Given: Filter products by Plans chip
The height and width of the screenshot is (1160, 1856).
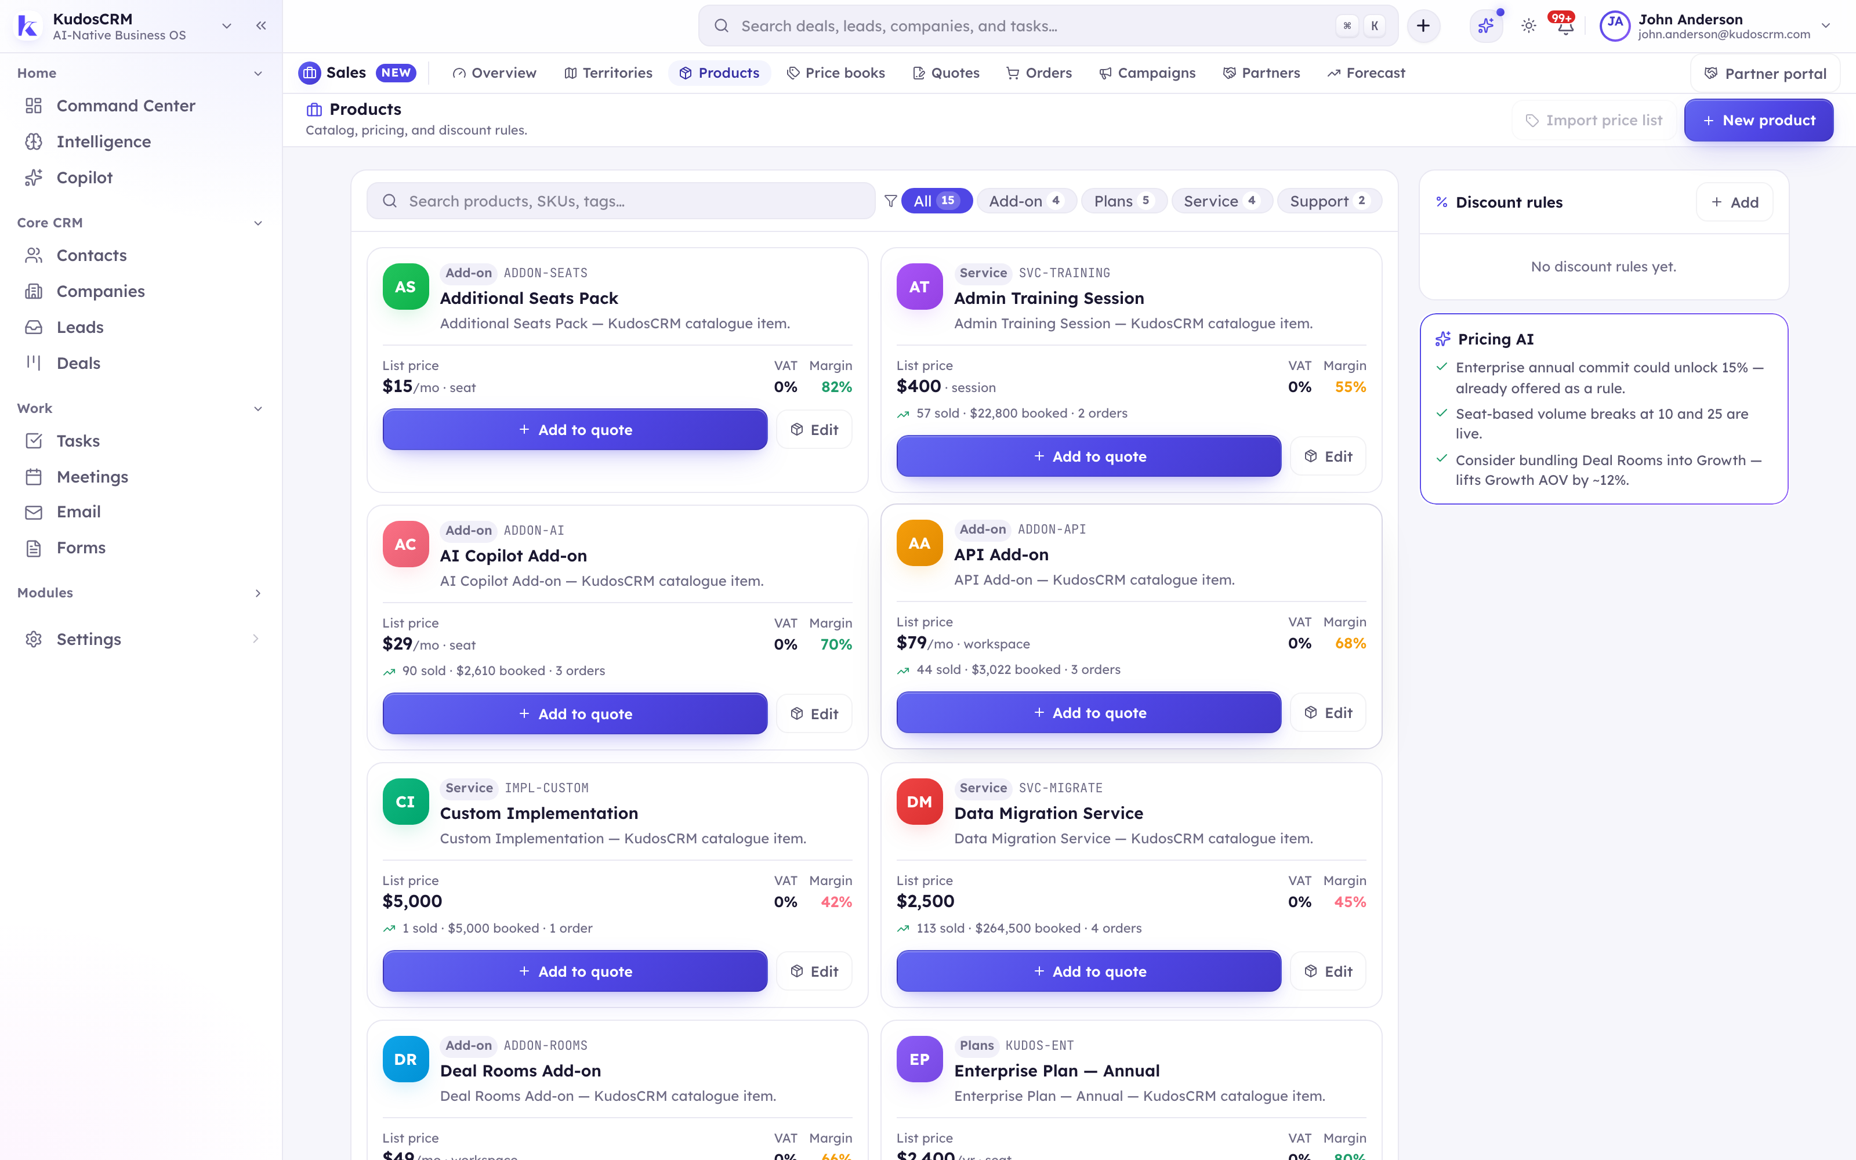Looking at the screenshot, I should pos(1123,201).
